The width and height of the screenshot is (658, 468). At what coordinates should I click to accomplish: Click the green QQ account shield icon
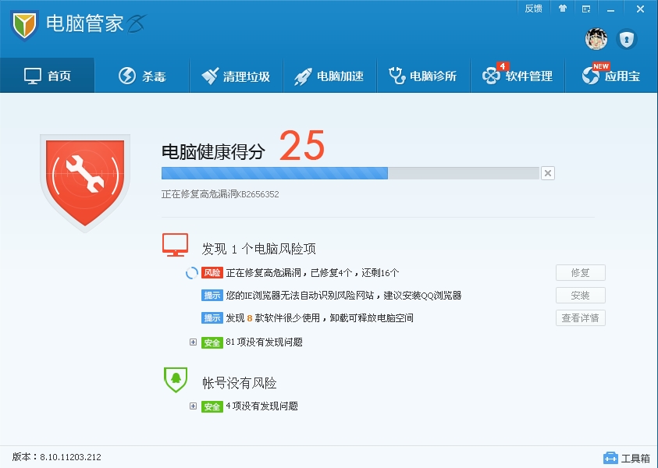pyautogui.click(x=176, y=380)
